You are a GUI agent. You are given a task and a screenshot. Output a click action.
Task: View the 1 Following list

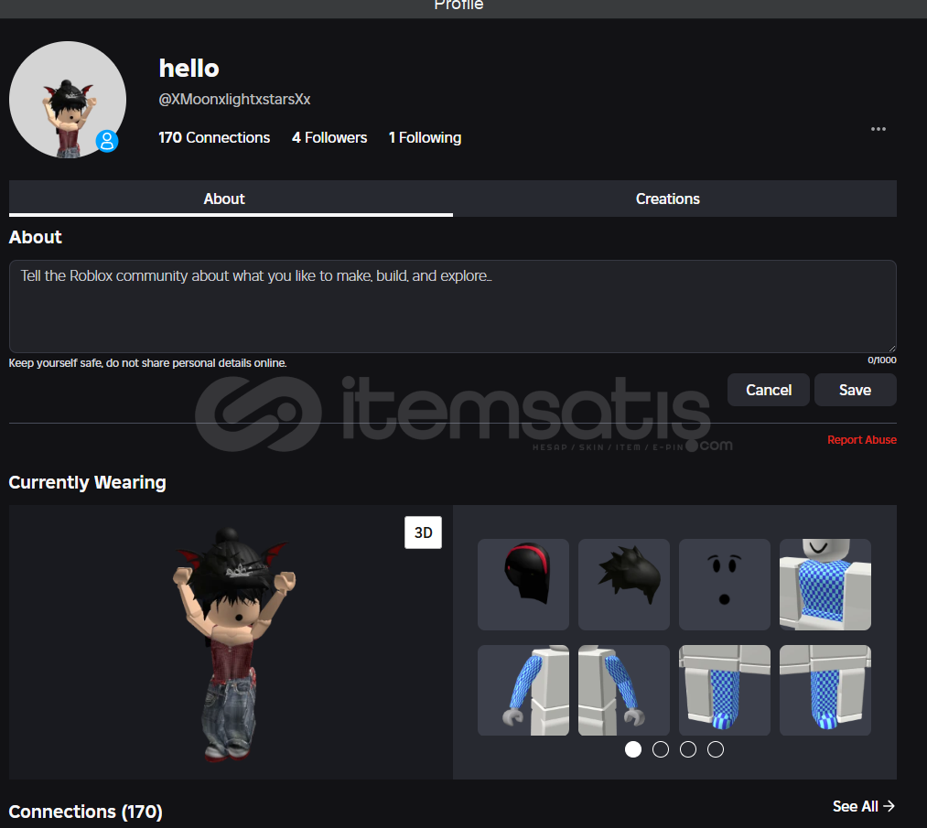coord(426,138)
